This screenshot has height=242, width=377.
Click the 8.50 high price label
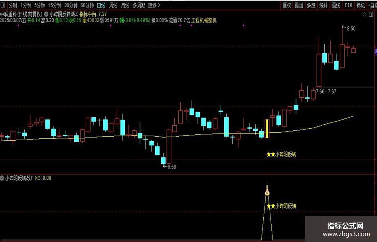(351, 29)
